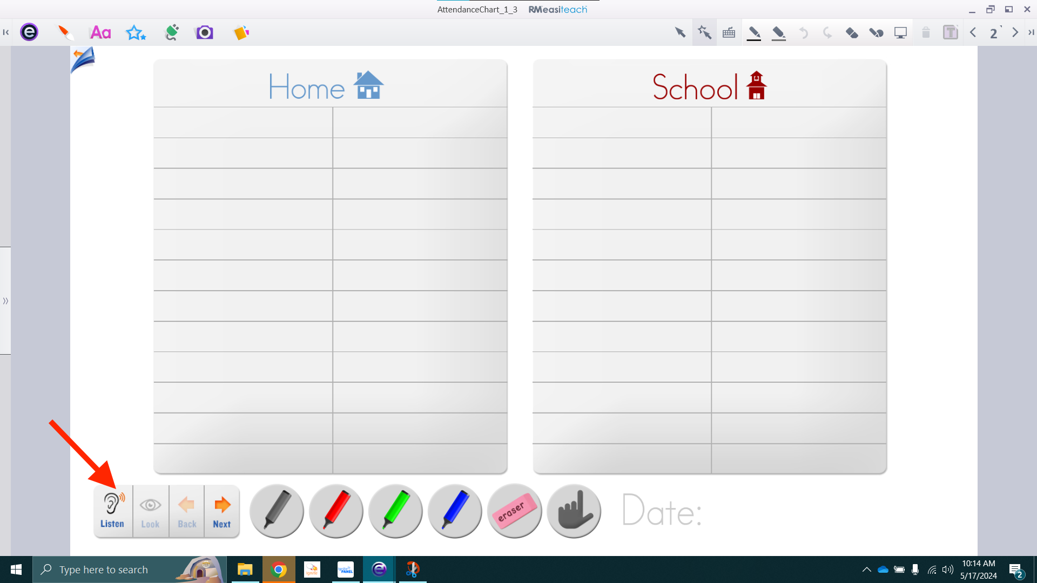Click the AttendanceChart_1_3 title text

[x=477, y=9]
